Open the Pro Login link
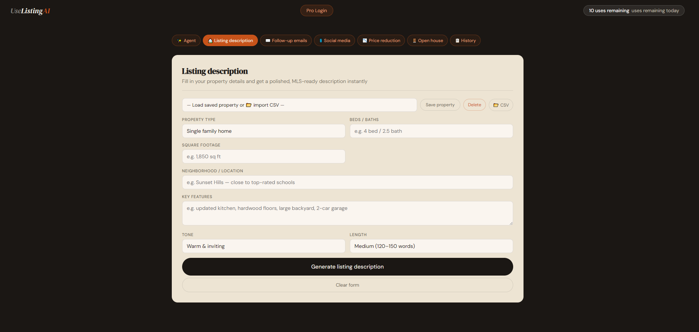The height and width of the screenshot is (332, 699). coord(317,11)
